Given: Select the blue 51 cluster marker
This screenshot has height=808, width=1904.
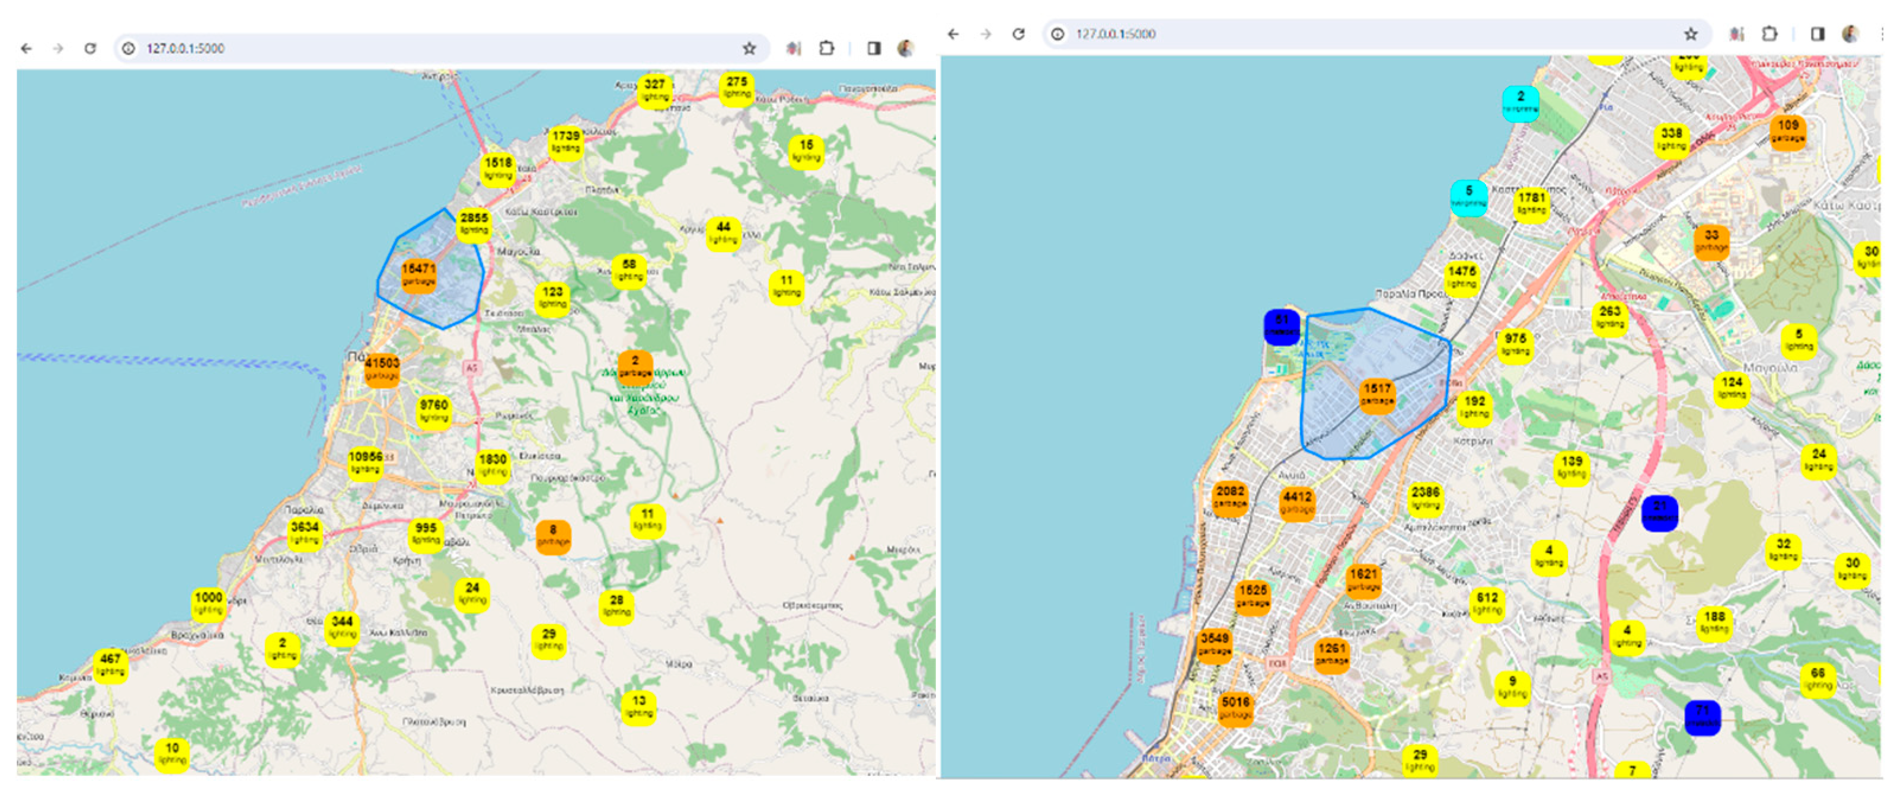Looking at the screenshot, I should (x=1281, y=327).
